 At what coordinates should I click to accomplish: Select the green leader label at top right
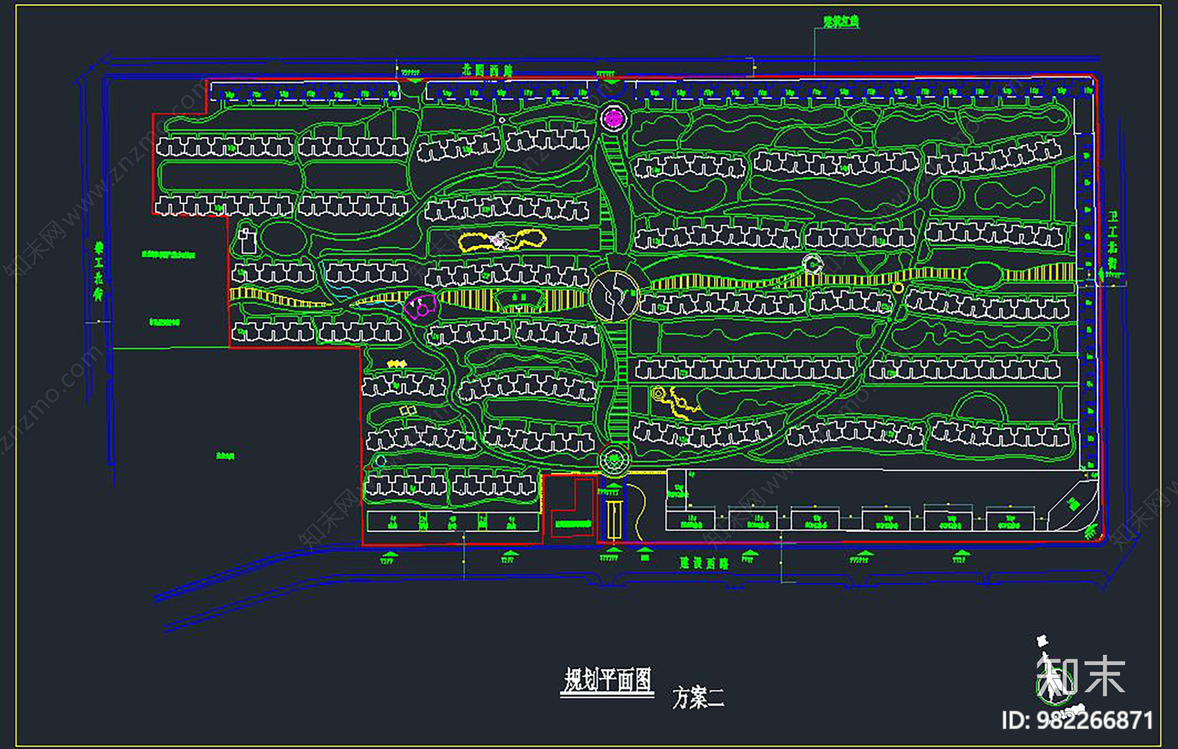coord(841,22)
